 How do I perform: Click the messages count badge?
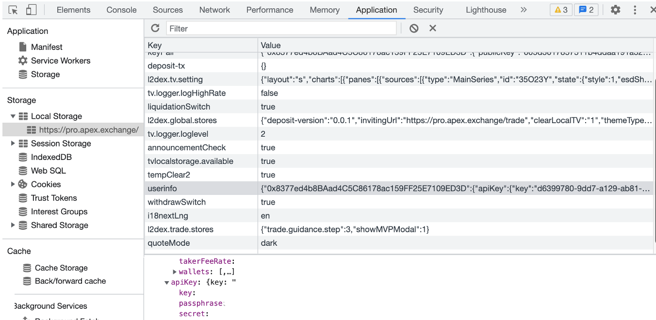586,10
